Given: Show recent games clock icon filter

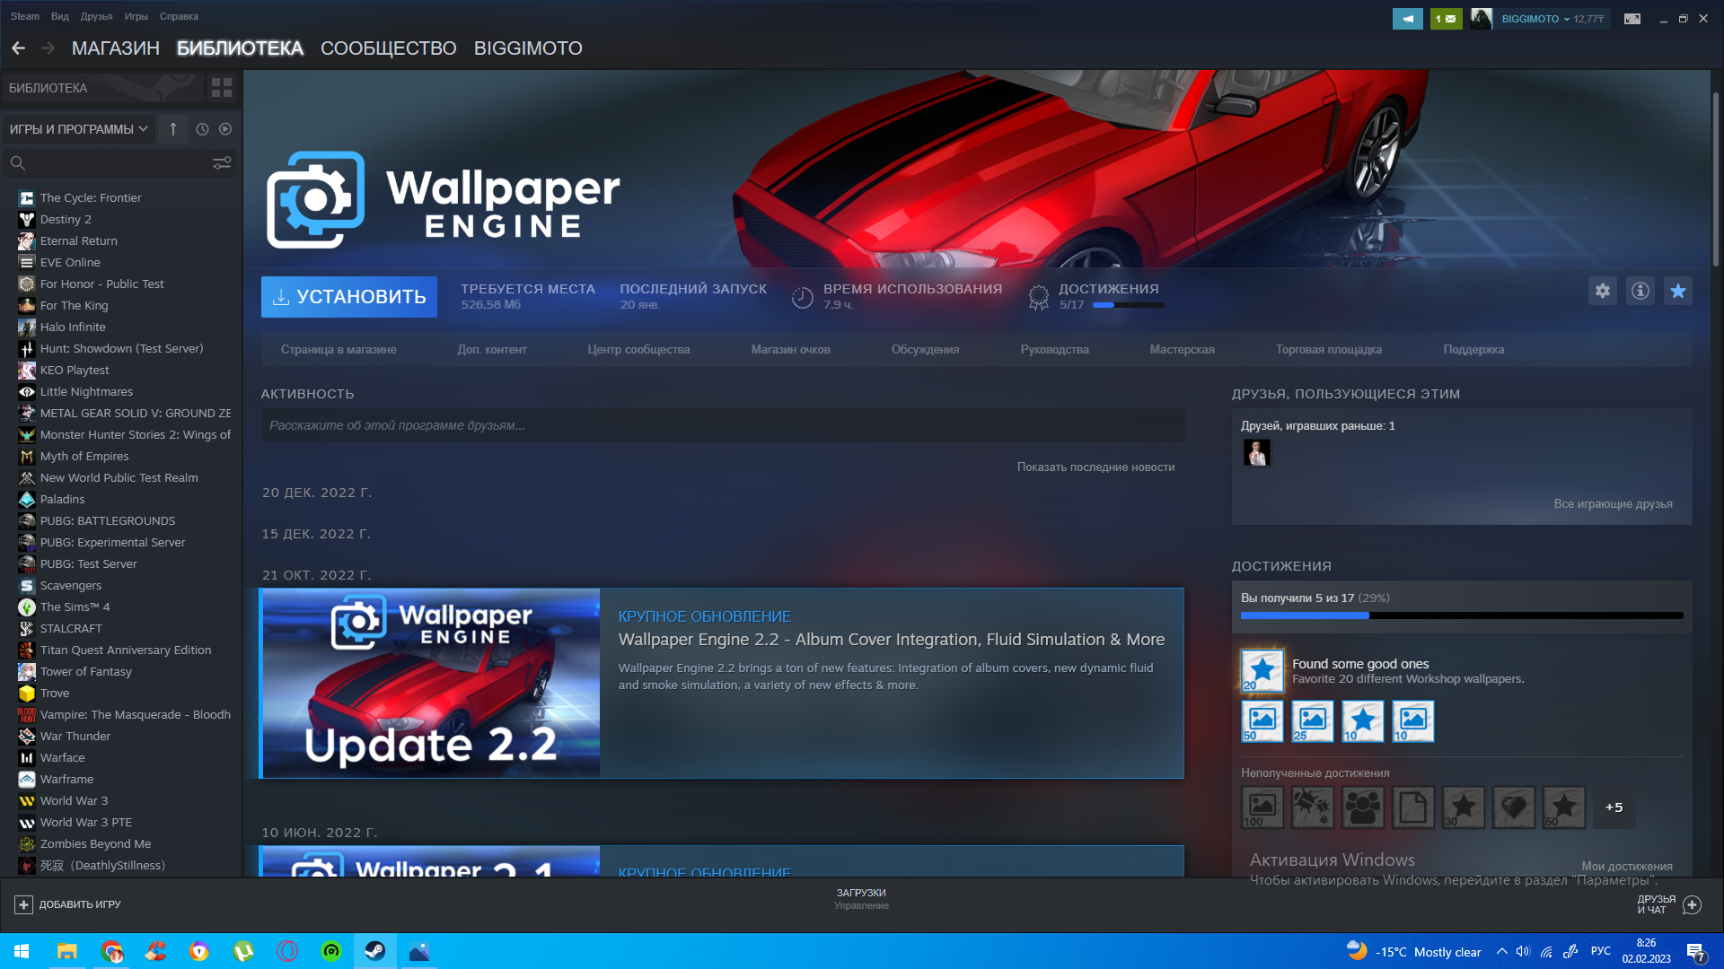Looking at the screenshot, I should coord(202,129).
